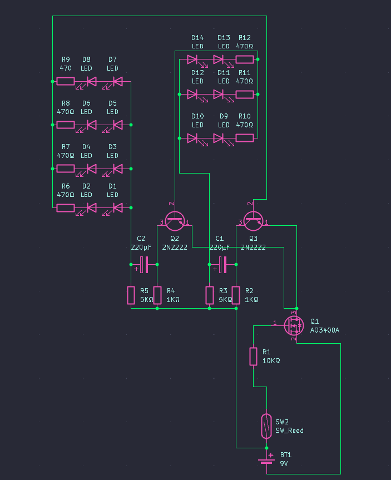This screenshot has height=480, width=391.
Task: Click the D9 LED symbol
Action: [218, 138]
